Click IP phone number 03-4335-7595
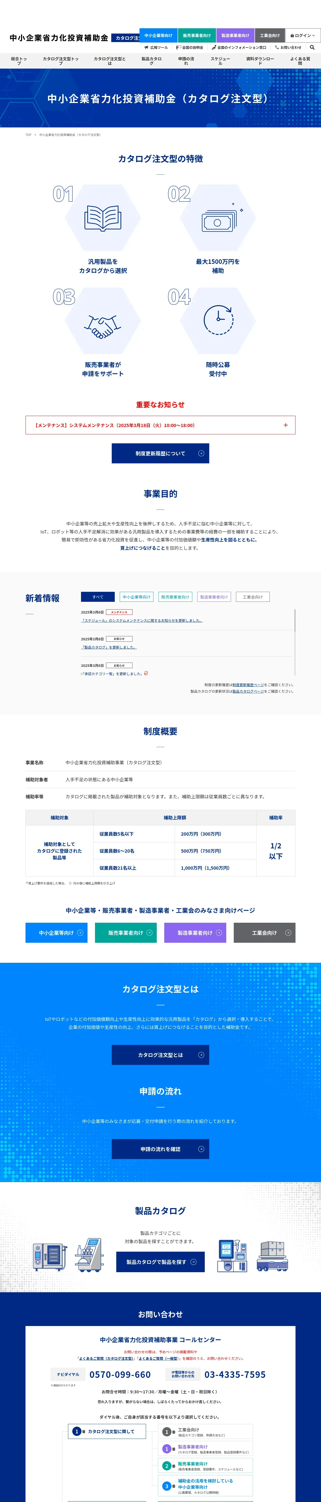 (x=235, y=1374)
